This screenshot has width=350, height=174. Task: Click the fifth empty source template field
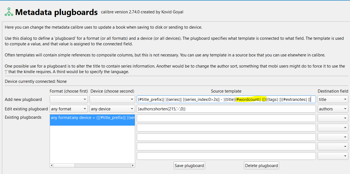point(226,156)
